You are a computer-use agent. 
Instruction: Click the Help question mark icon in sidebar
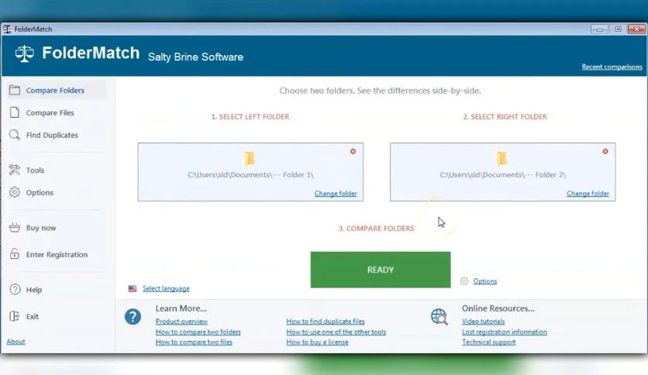click(x=15, y=290)
